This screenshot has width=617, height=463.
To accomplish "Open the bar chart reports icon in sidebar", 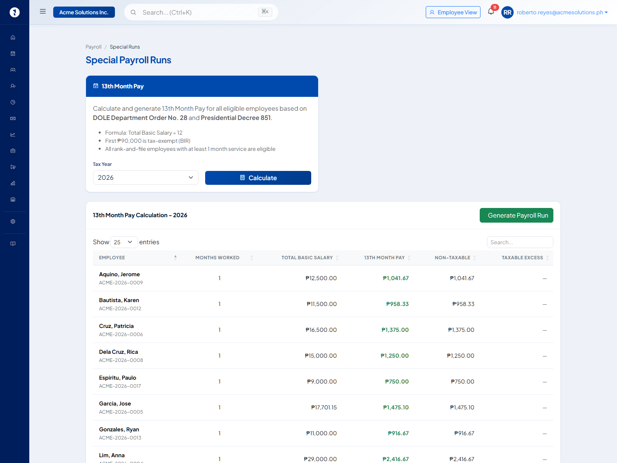I will coord(13,183).
